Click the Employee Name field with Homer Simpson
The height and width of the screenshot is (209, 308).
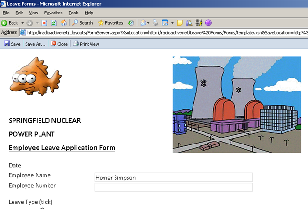click(x=173, y=177)
